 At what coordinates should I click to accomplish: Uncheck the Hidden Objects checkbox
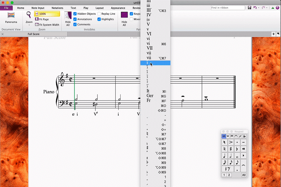click(75, 14)
